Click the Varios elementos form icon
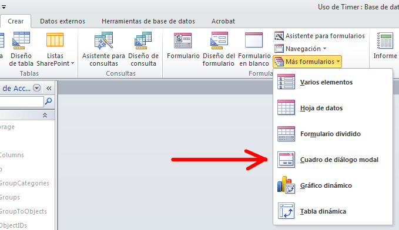 286,82
